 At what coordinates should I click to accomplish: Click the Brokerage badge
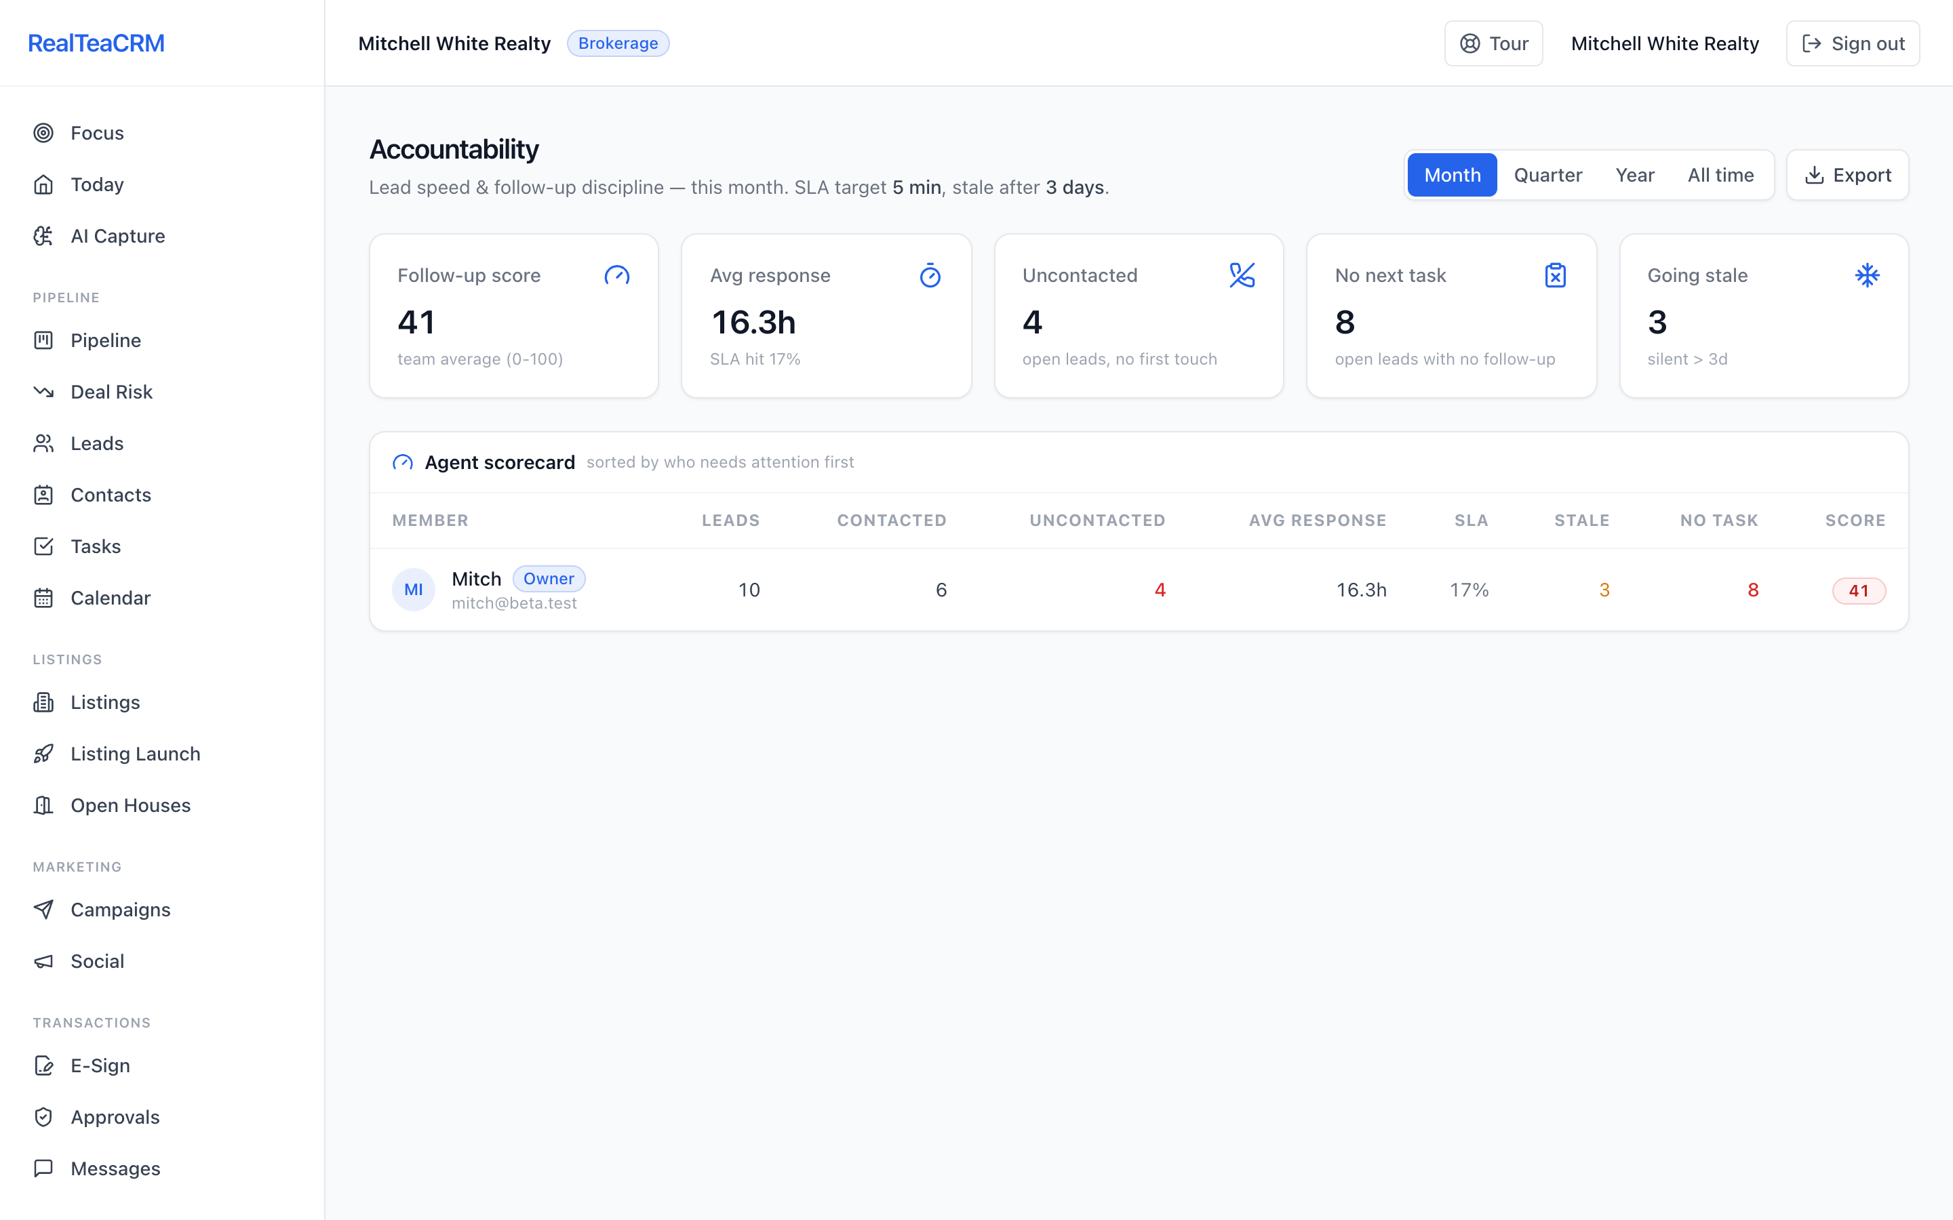(618, 43)
